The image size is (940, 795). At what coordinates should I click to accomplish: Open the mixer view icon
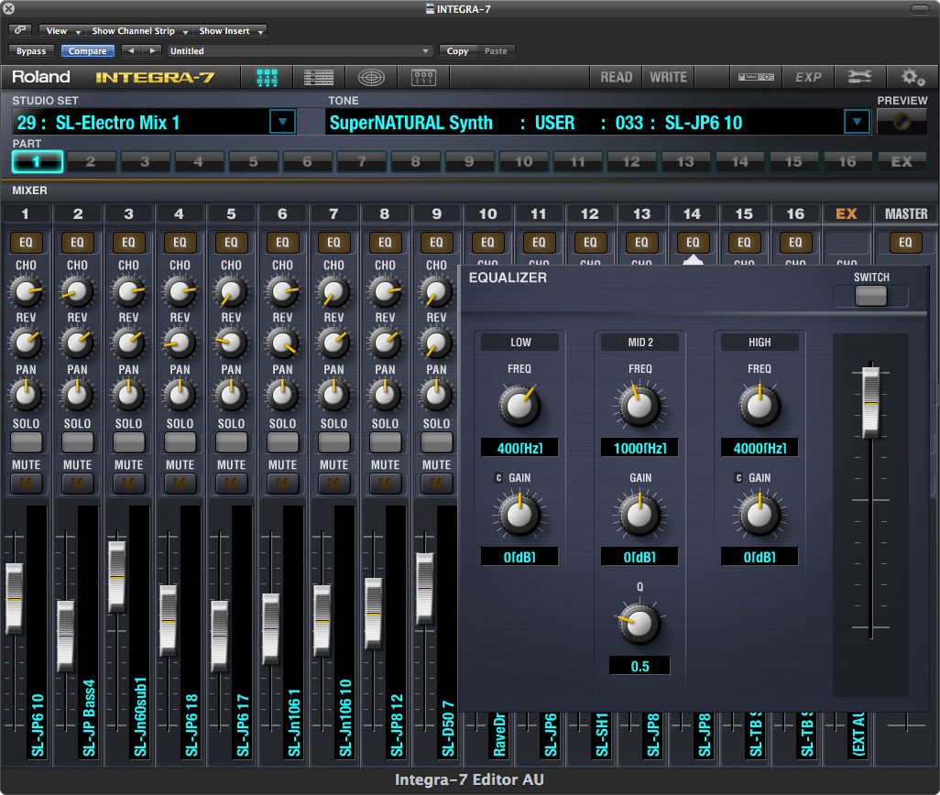[x=267, y=77]
